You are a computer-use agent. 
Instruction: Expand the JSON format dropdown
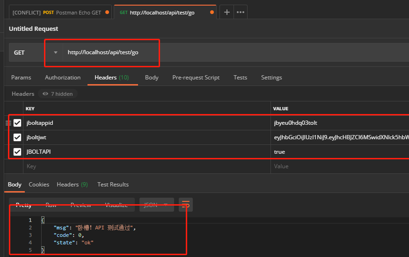tap(156, 205)
